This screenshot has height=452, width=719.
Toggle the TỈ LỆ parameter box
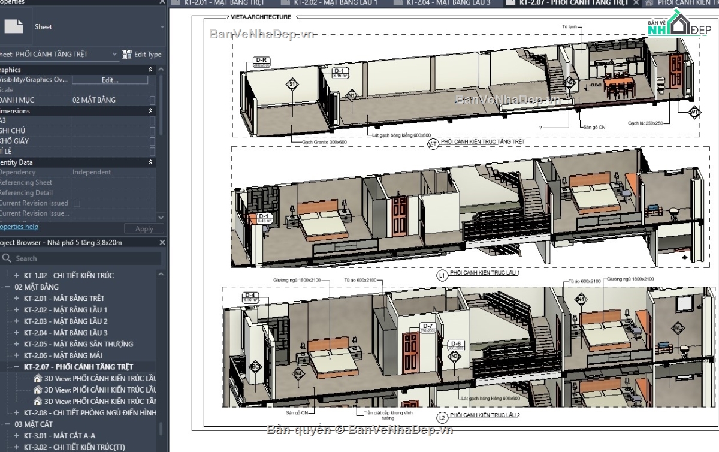coord(152,151)
